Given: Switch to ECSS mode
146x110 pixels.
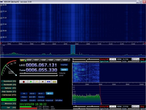Looking at the screenshot, I should point(30,60).
